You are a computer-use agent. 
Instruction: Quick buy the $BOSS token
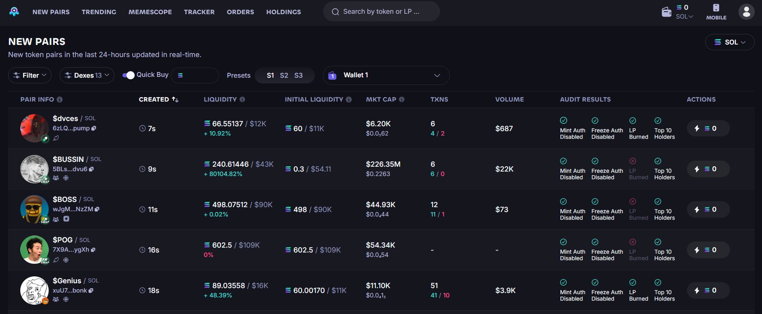click(x=708, y=210)
